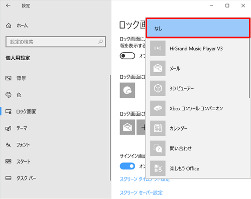Viewport: 251px width, 199px height.
Task: Pick 問い合わせ in the app list
Action: point(198,148)
